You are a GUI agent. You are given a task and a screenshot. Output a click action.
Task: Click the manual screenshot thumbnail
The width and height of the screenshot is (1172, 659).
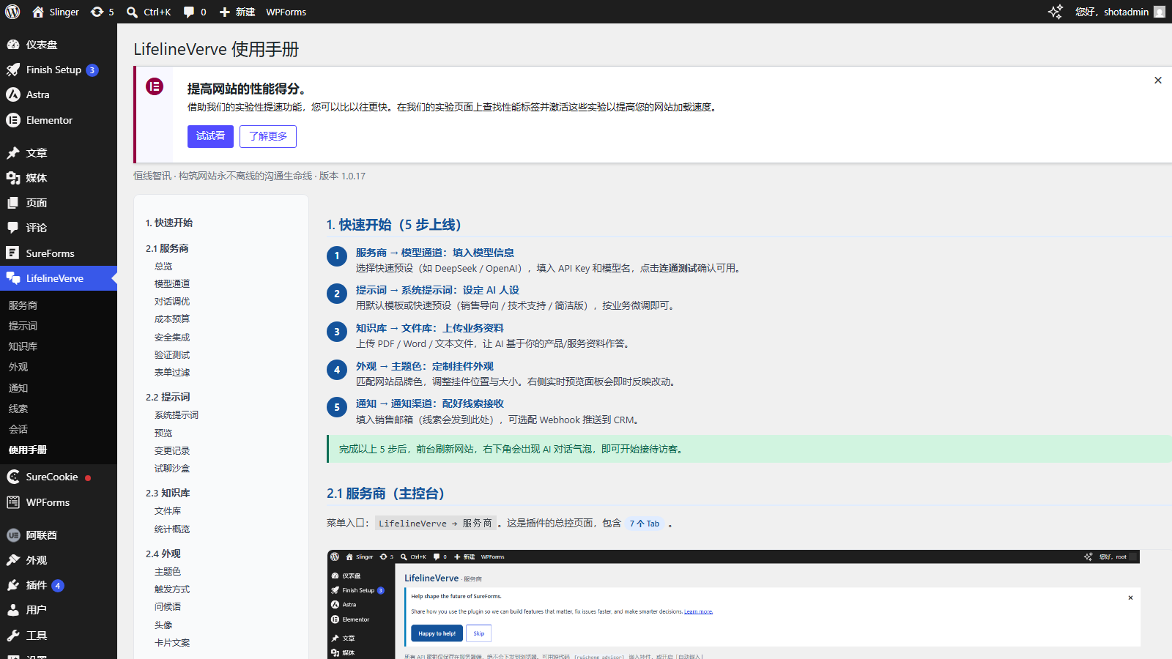pos(733,604)
